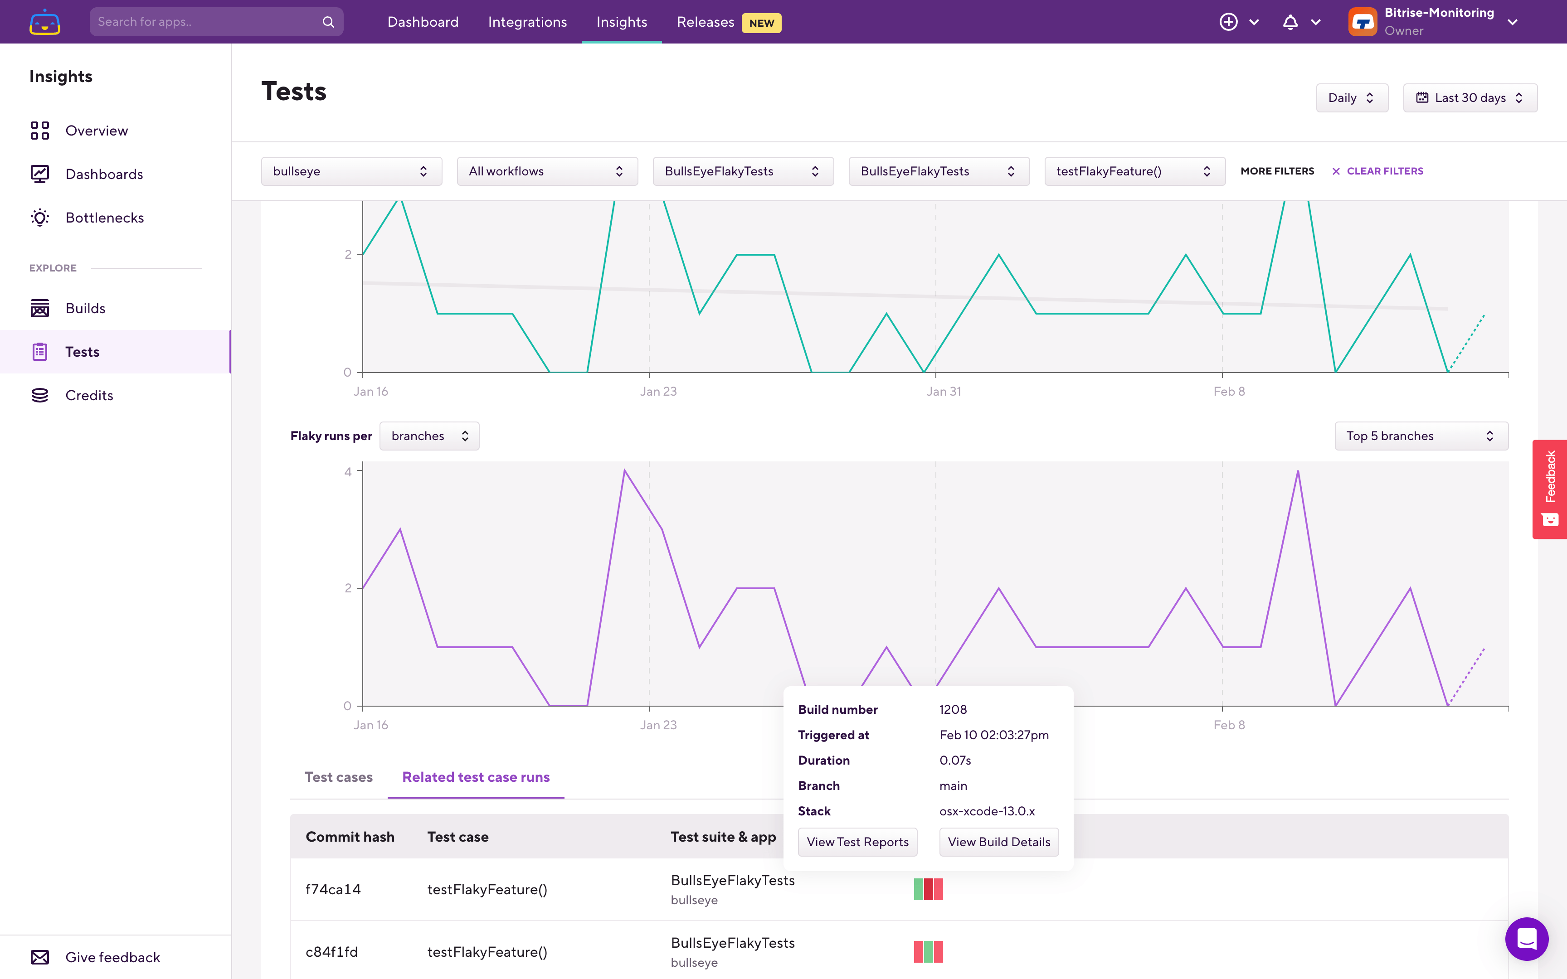Open the chat support bubble icon
Viewport: 1567px width, 979px height.
(1526, 938)
